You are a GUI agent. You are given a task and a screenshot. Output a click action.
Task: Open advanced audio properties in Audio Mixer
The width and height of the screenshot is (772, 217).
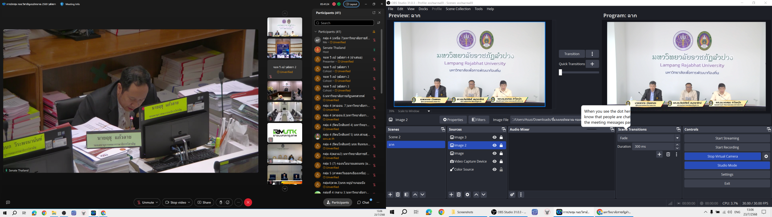(x=512, y=195)
